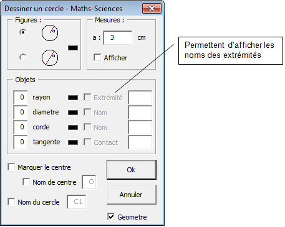Click the diametre black color swatch
The width and height of the screenshot is (285, 227).
tap(73, 113)
